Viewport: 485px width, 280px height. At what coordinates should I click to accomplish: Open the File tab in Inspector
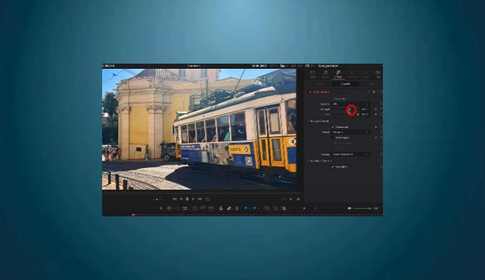click(x=378, y=74)
